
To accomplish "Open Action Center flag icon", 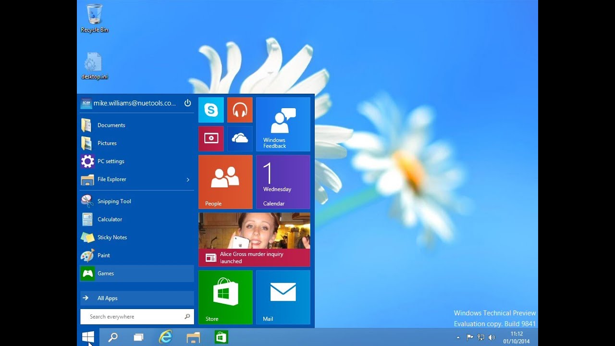I will pos(470,337).
